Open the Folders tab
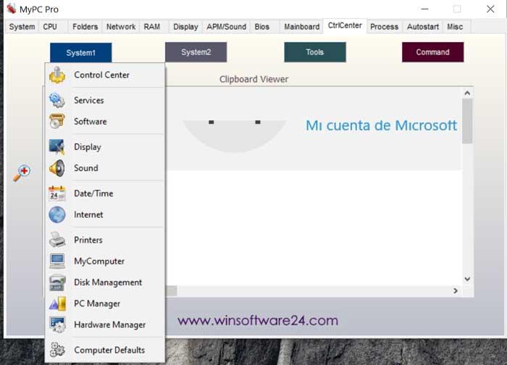The width and height of the screenshot is (507, 365). (85, 27)
